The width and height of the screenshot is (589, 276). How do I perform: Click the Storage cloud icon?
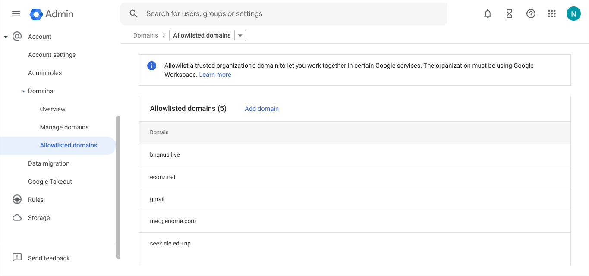pos(17,218)
